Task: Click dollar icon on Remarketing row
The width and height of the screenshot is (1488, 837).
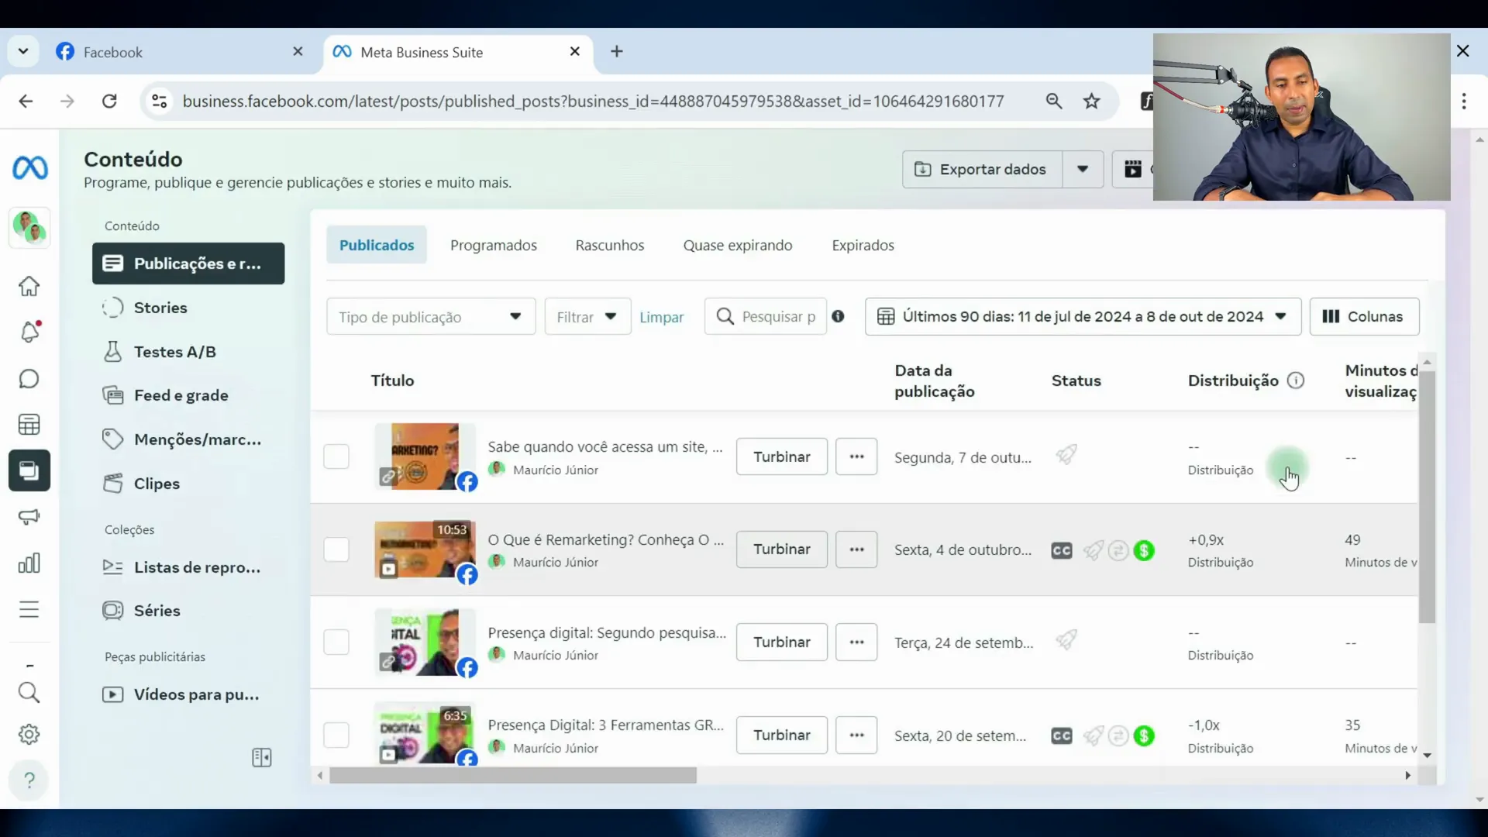Action: click(1144, 550)
